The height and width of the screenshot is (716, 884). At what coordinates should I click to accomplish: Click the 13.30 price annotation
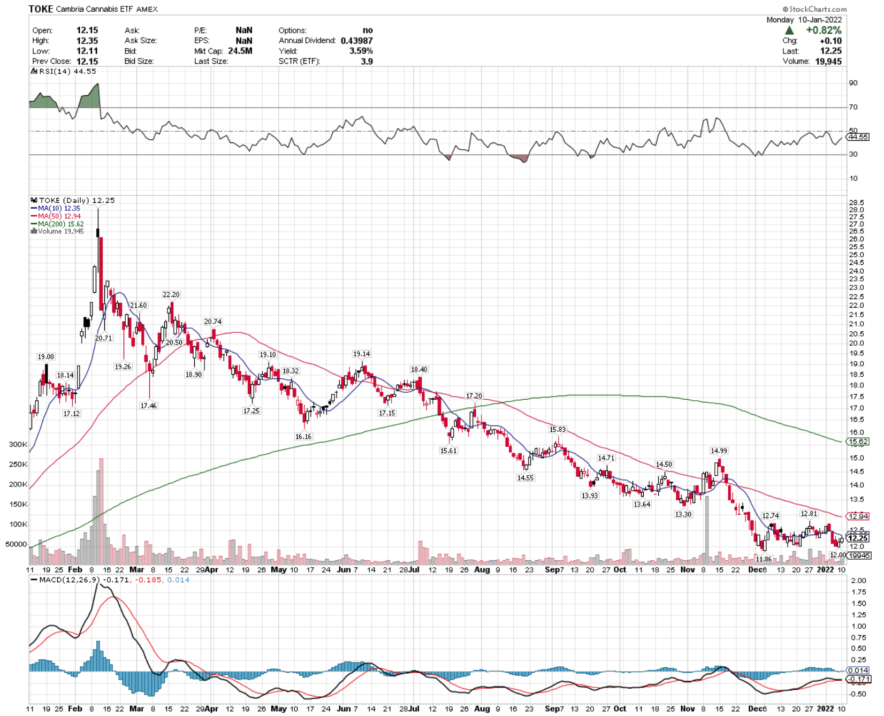[683, 514]
